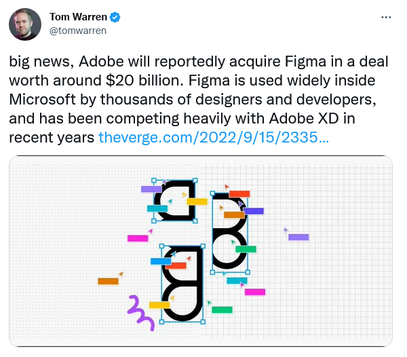Click the orange label at far left
This screenshot has height=357, width=407.
[x=108, y=281]
